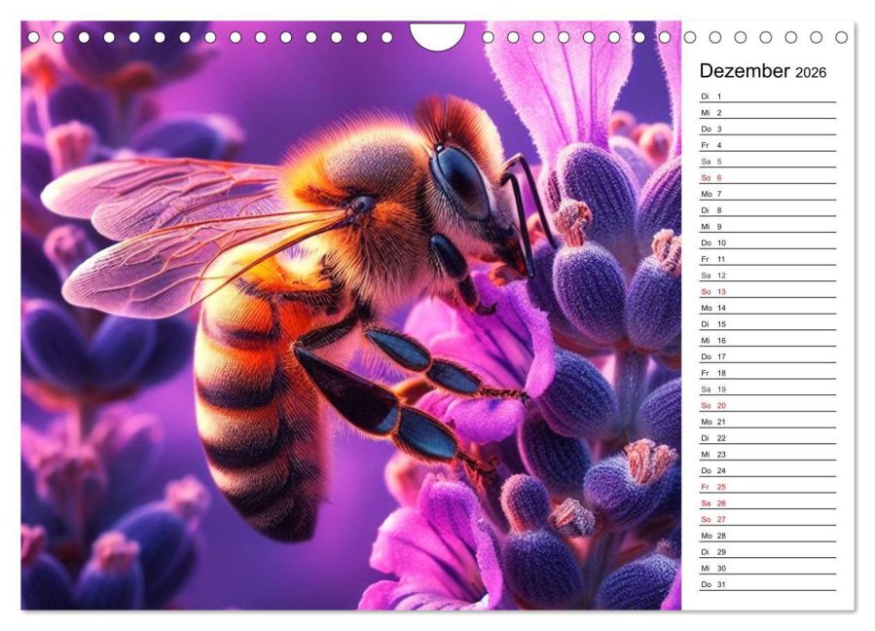
Task: Click the semicircular hanger cutout at top
Action: 438,36
